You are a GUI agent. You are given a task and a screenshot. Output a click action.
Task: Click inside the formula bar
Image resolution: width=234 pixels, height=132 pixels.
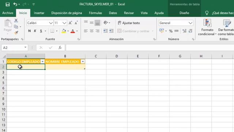(x=150, y=48)
